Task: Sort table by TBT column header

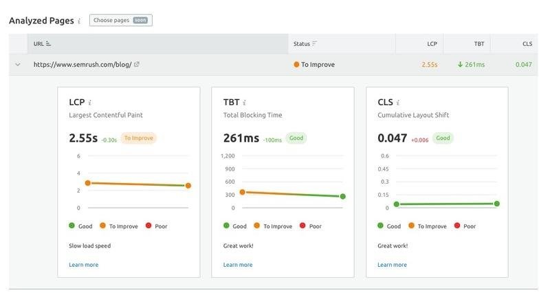Action: click(478, 44)
